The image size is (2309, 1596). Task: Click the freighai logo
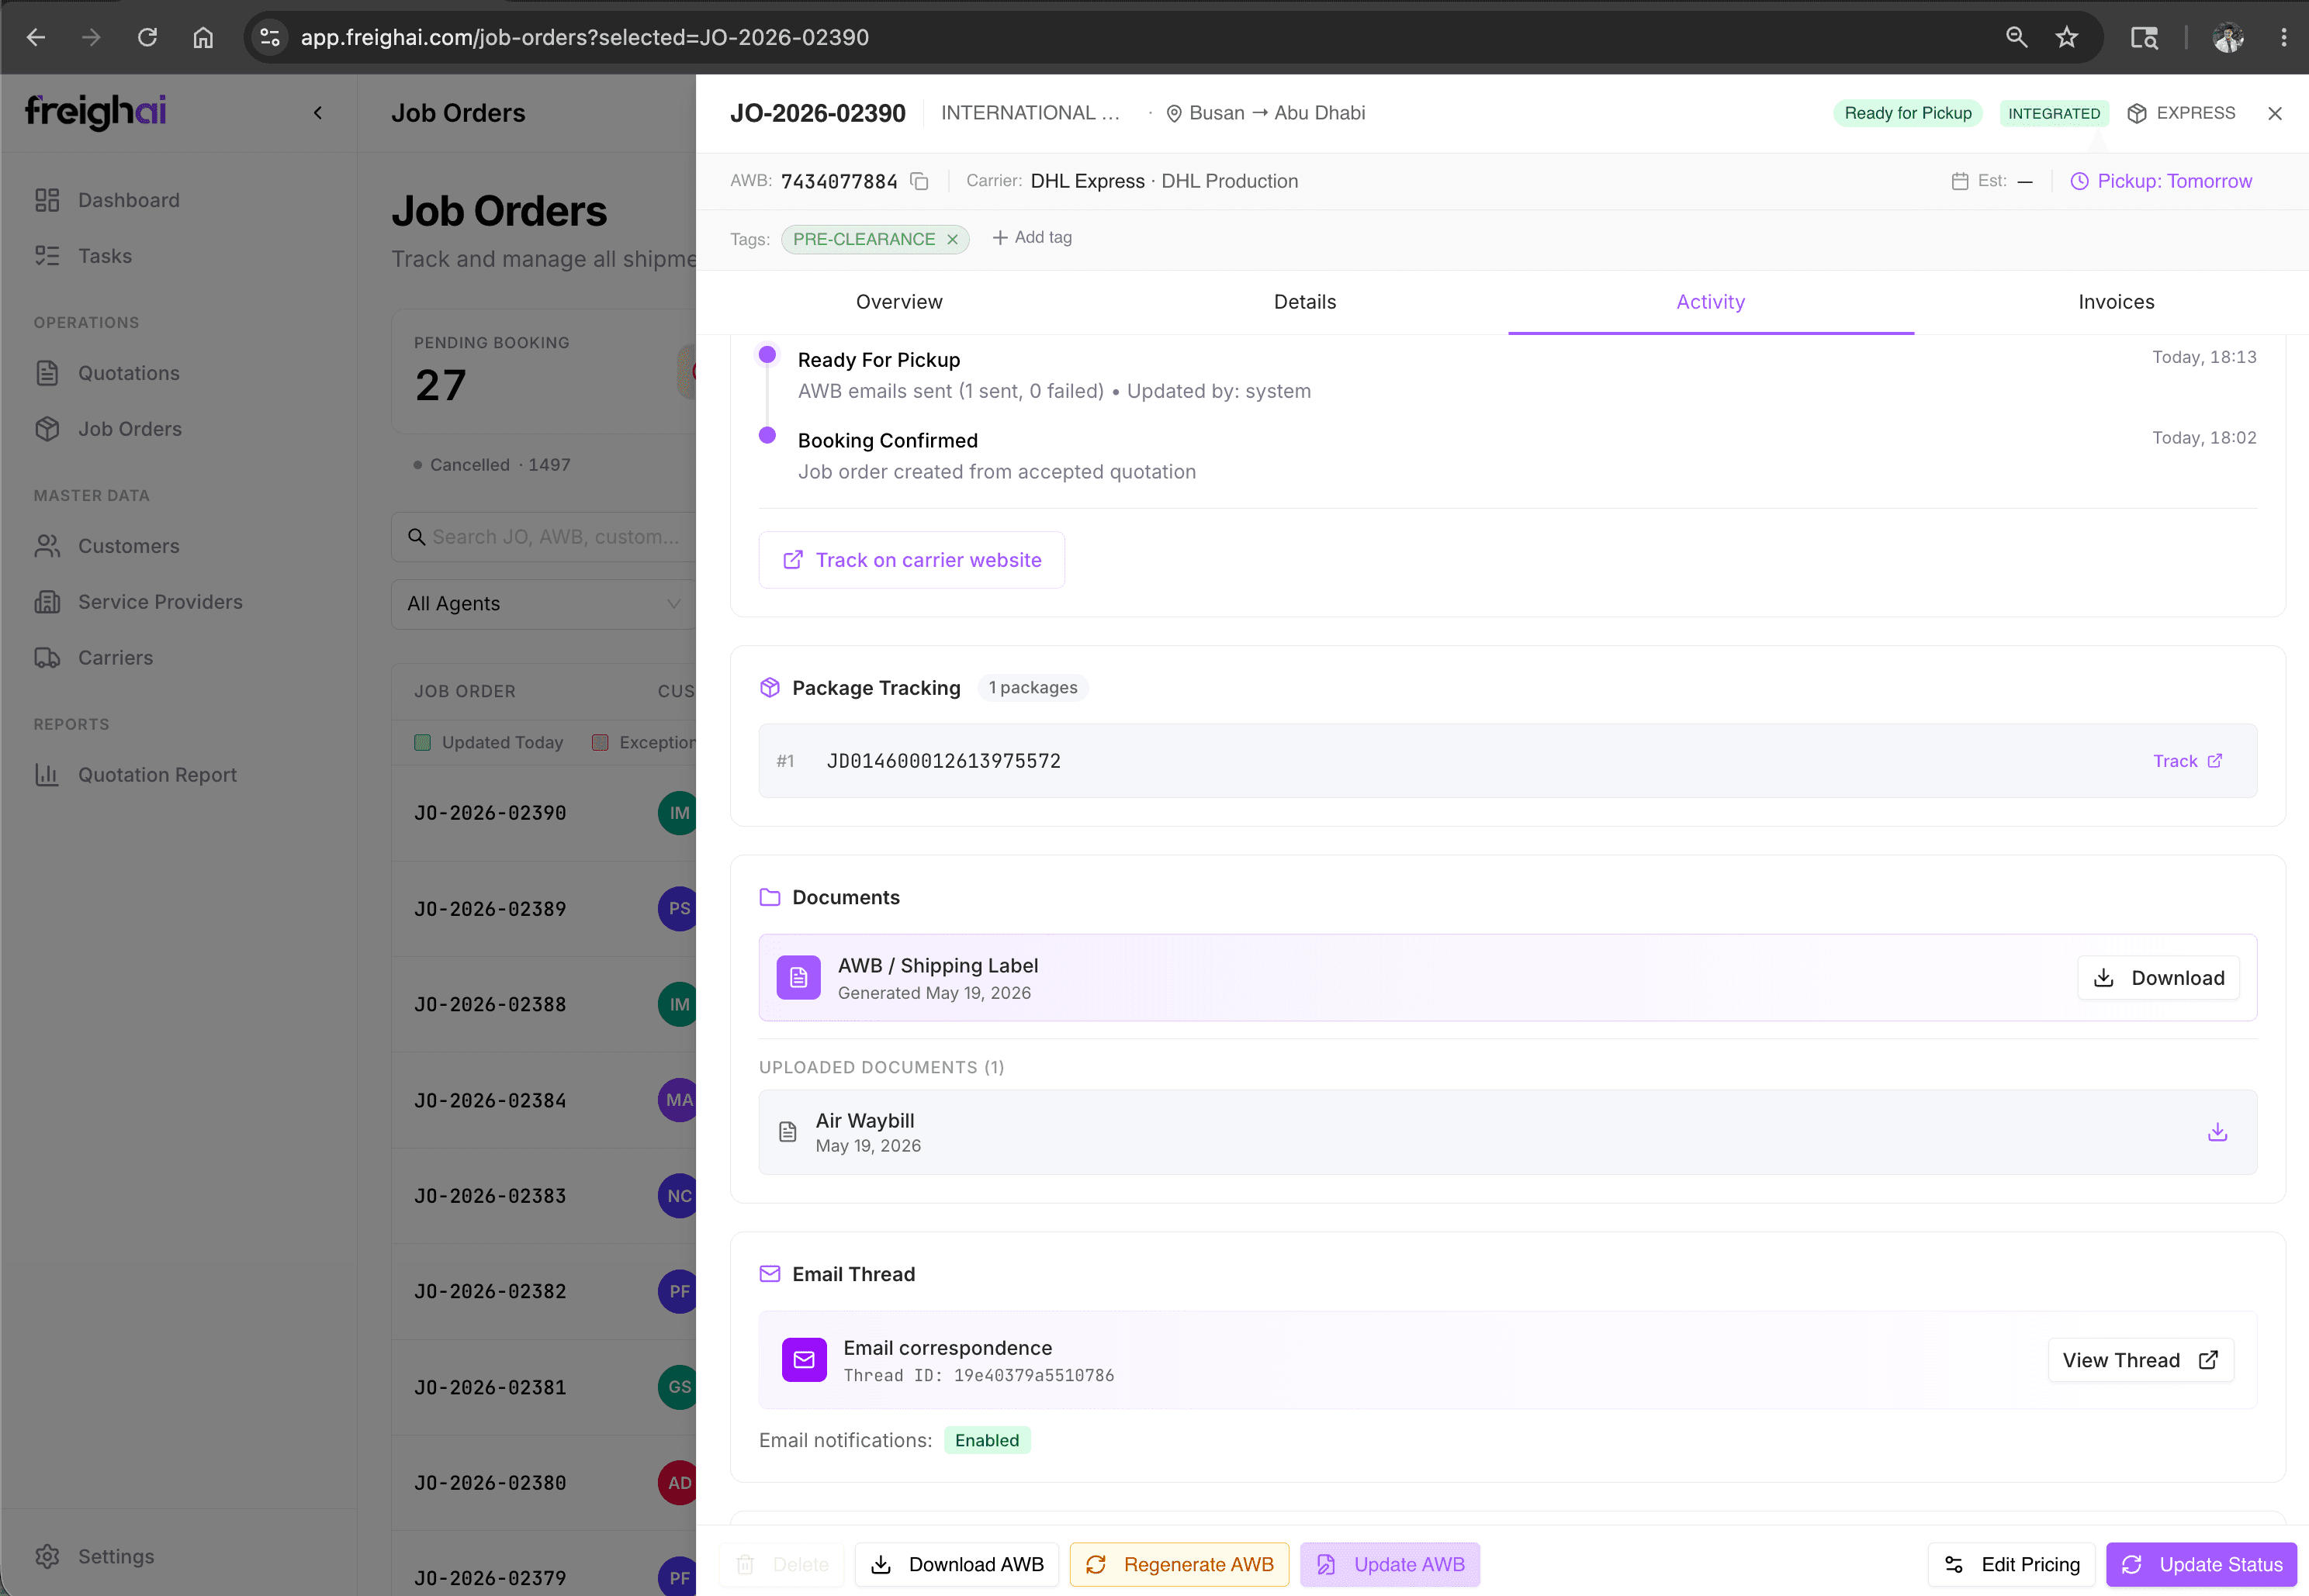(96, 111)
